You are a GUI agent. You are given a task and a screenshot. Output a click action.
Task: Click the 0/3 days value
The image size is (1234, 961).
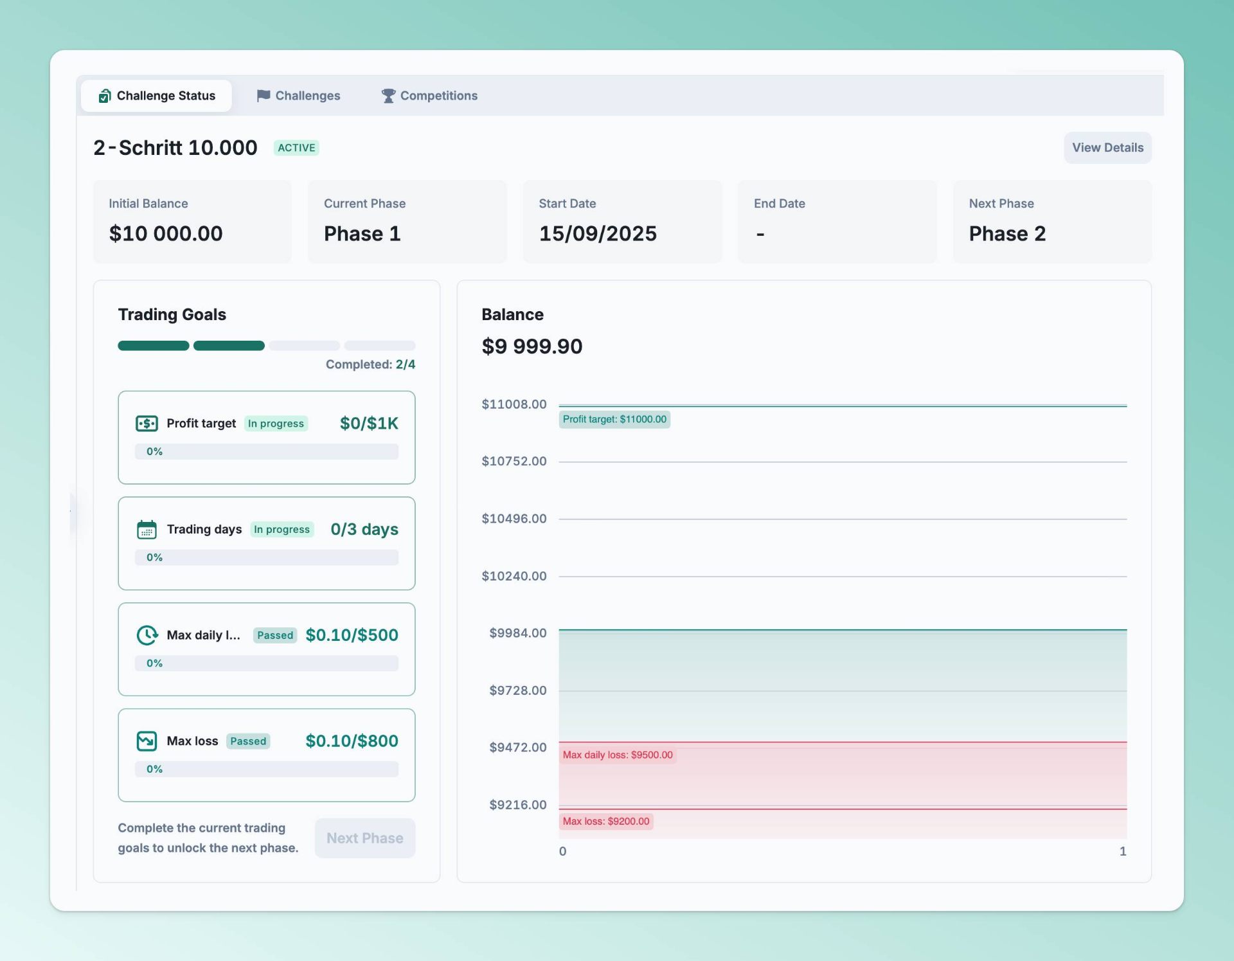coord(364,530)
